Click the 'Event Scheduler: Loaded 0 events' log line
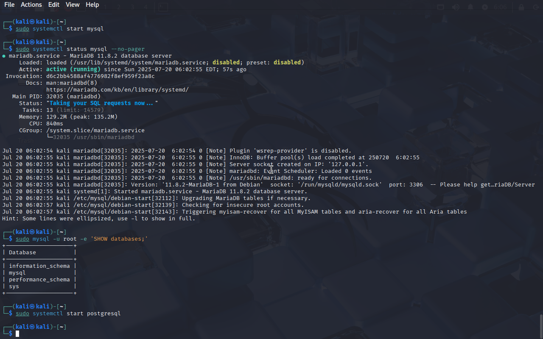 tap(187, 171)
